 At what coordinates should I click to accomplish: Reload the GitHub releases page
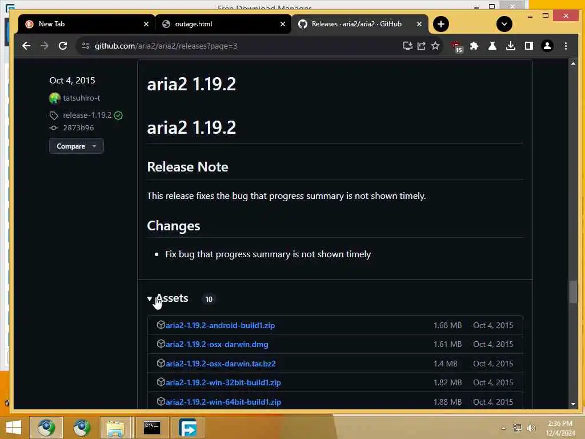point(63,46)
